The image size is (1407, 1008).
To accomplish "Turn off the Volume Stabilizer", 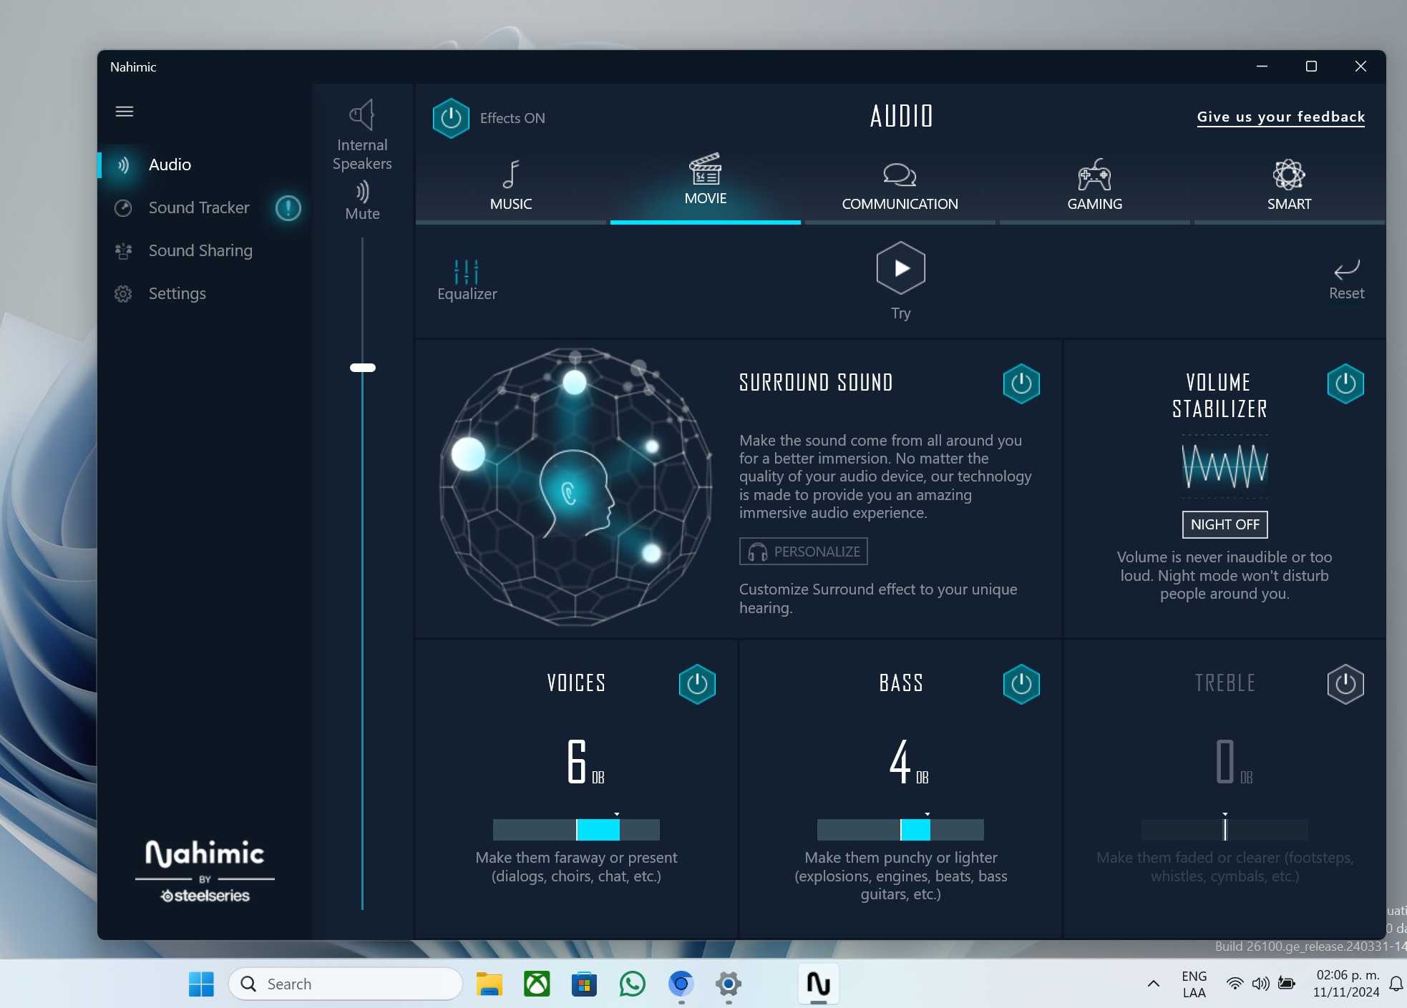I will coord(1345,383).
